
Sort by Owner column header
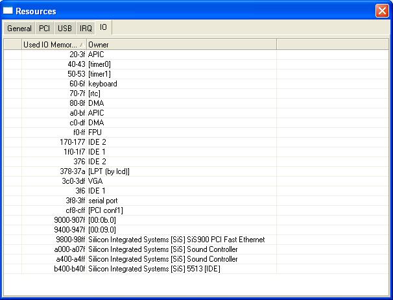(x=182, y=44)
